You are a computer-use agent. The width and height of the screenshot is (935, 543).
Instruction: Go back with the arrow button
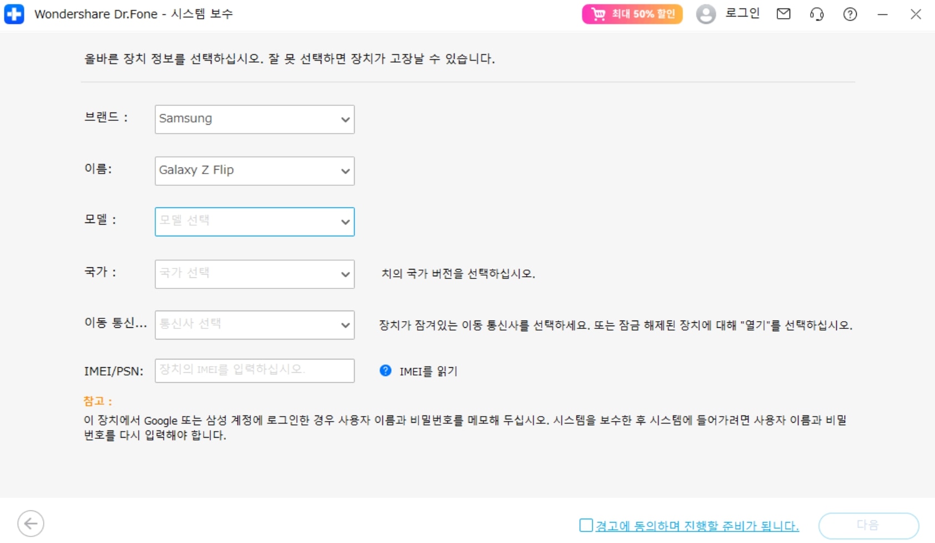[31, 524]
